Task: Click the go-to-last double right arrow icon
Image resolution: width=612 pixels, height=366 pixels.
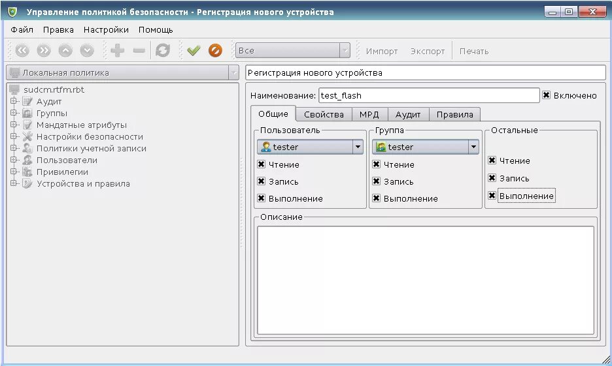Action: (x=44, y=51)
